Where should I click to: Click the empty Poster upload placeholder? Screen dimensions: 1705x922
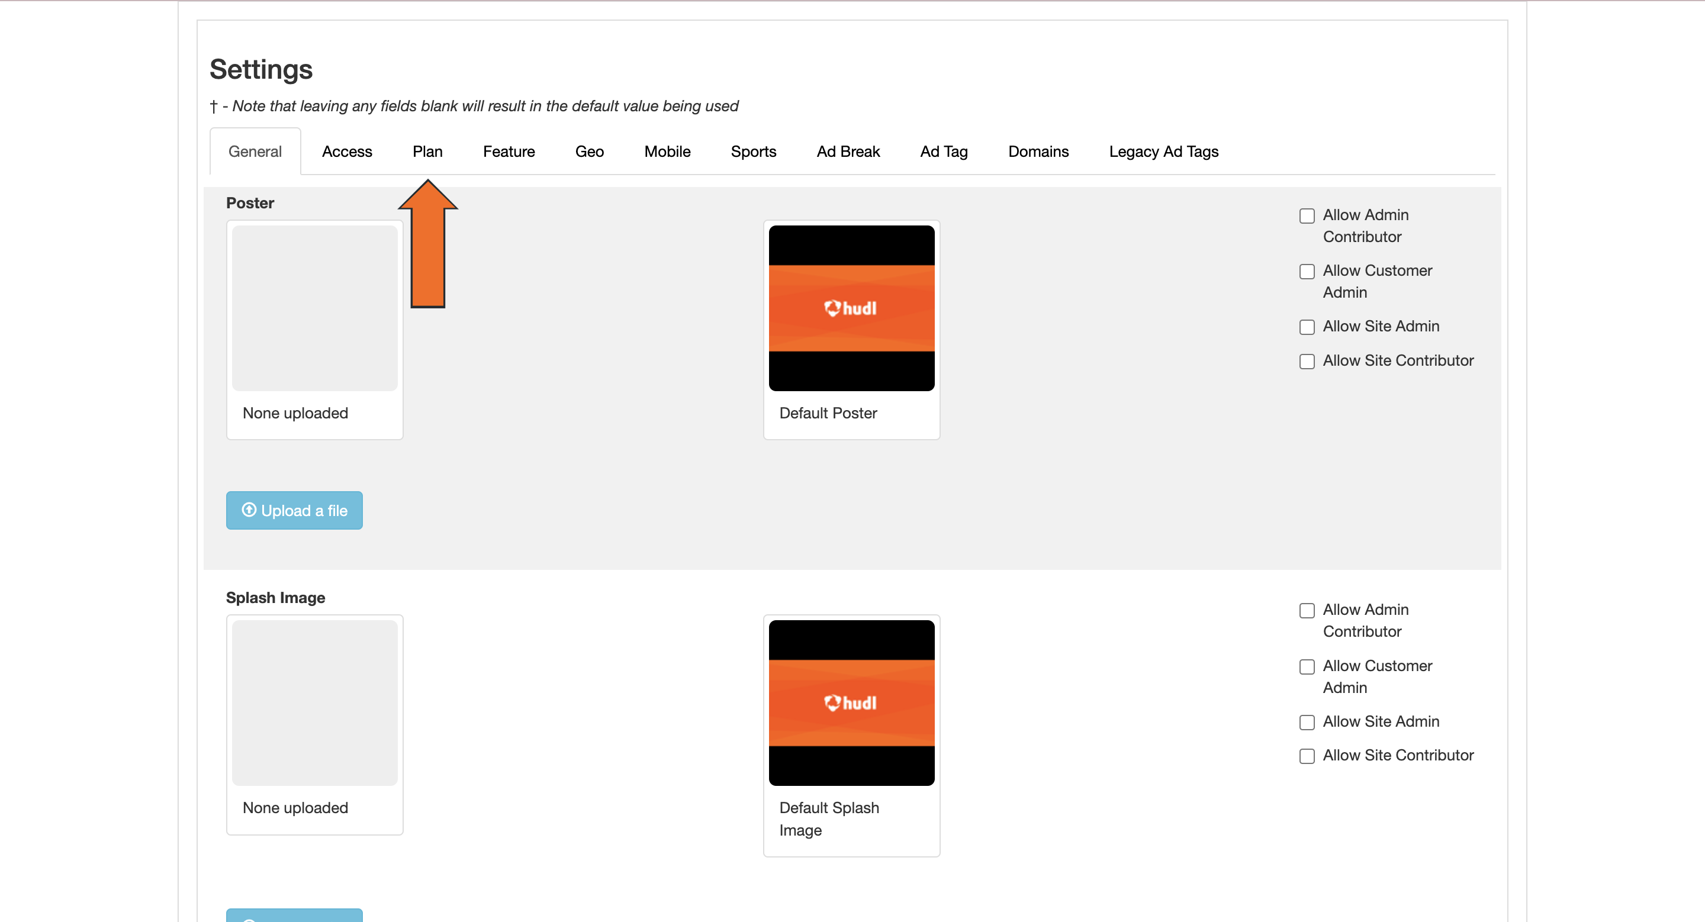(x=314, y=308)
